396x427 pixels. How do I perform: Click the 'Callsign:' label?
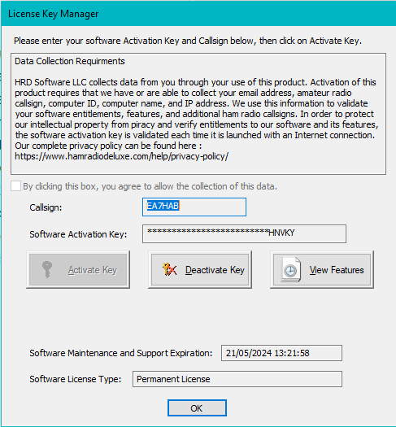(x=46, y=207)
